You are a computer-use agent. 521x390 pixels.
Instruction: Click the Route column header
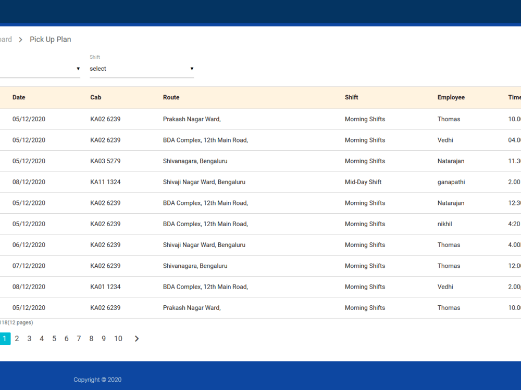[171, 98]
